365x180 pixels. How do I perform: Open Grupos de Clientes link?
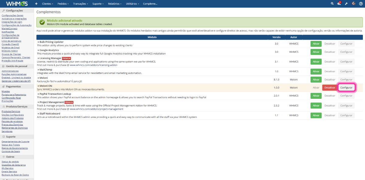tap(12, 54)
